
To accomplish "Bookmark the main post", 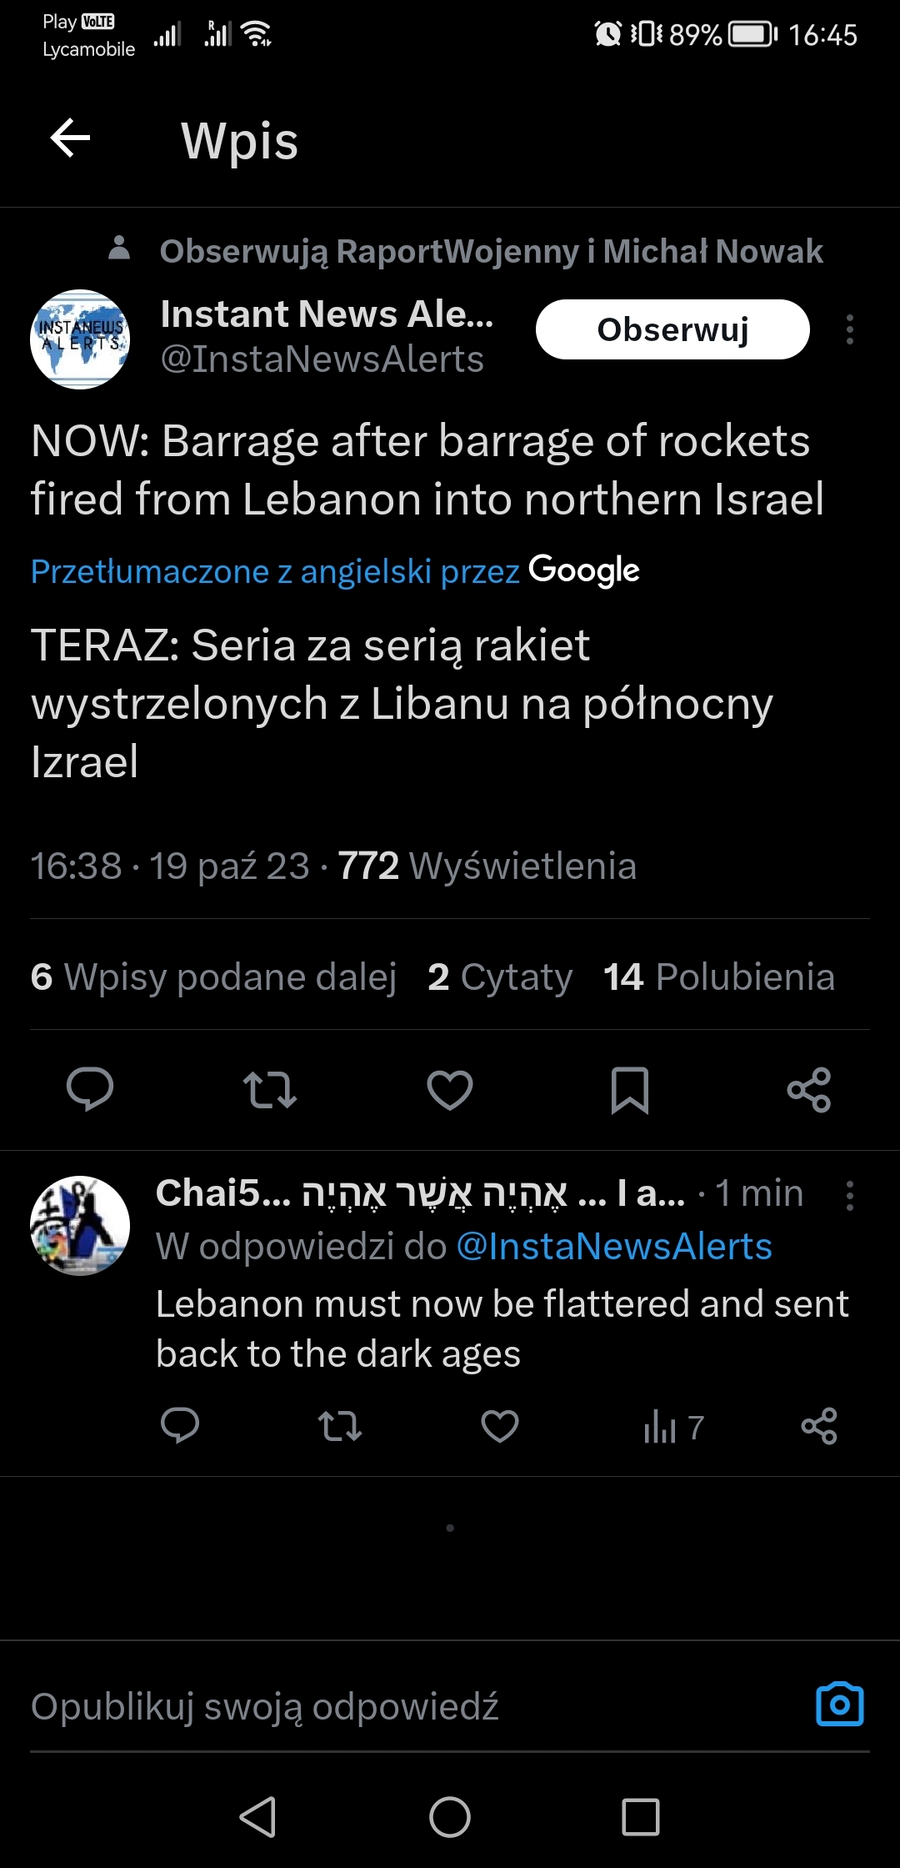I will point(630,1089).
